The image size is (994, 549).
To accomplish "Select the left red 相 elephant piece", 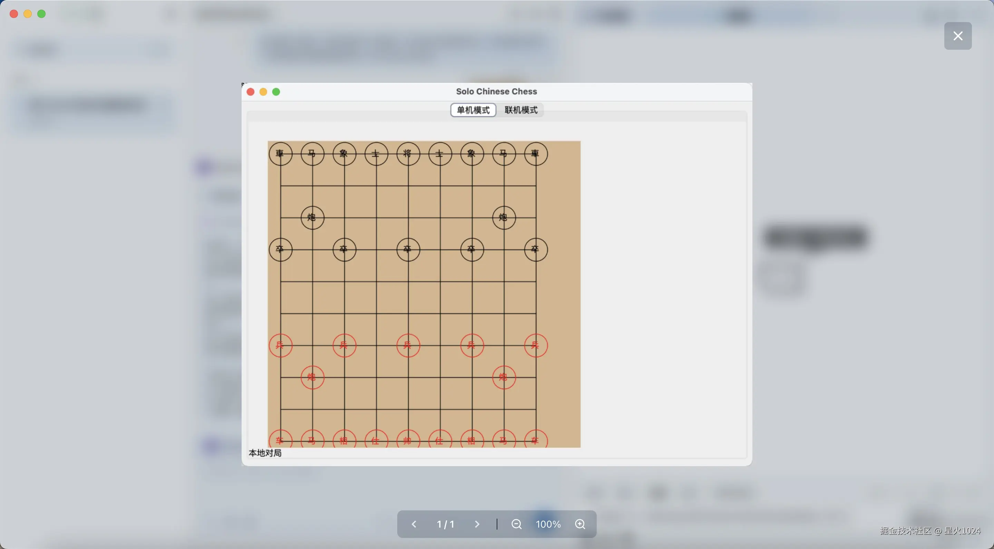I will coord(344,440).
